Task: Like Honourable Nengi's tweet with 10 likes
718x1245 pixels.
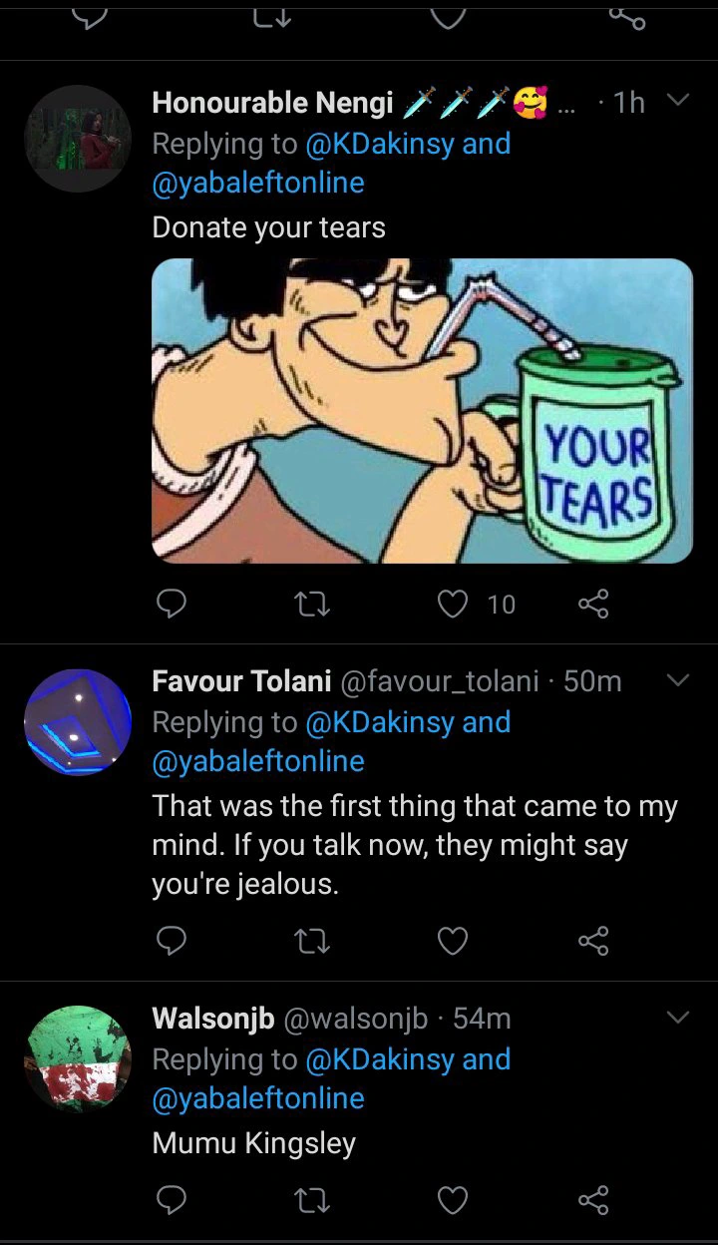Action: [454, 604]
